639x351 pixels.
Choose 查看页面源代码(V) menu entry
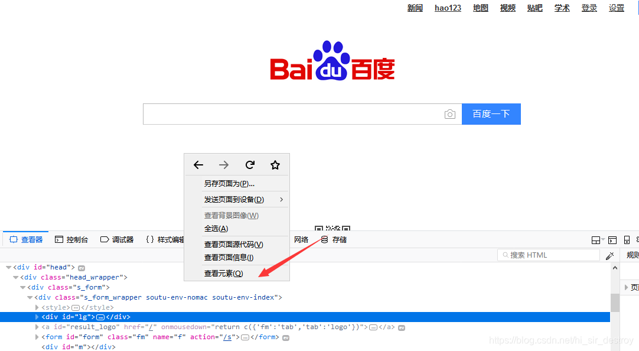tap(233, 245)
